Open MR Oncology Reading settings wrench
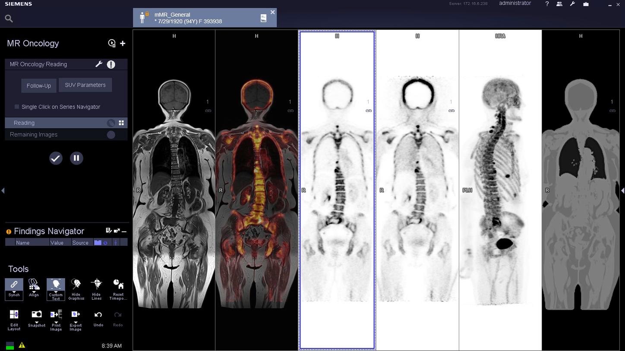 click(x=99, y=64)
